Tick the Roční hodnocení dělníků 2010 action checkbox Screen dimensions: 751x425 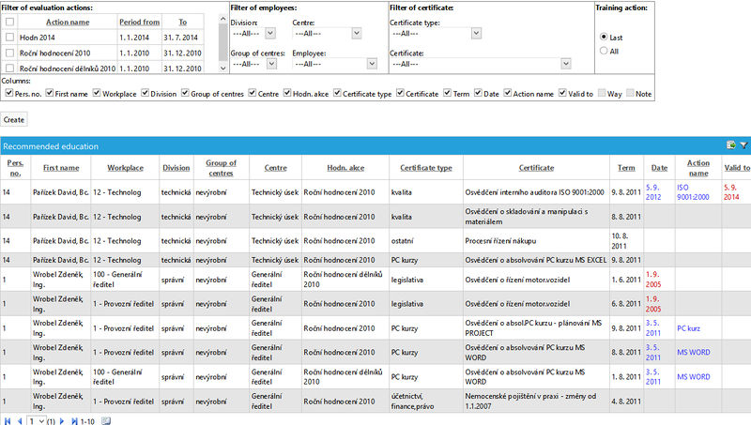coord(9,68)
